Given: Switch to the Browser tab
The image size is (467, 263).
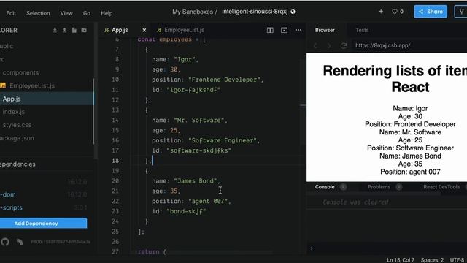Looking at the screenshot, I should point(325,30).
